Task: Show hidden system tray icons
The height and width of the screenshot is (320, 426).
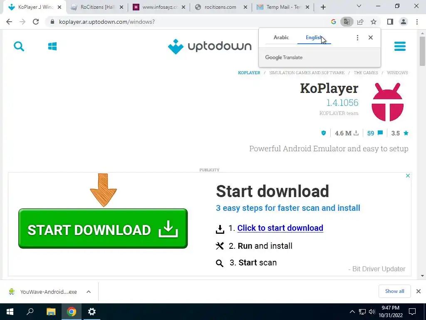Action: (352, 312)
